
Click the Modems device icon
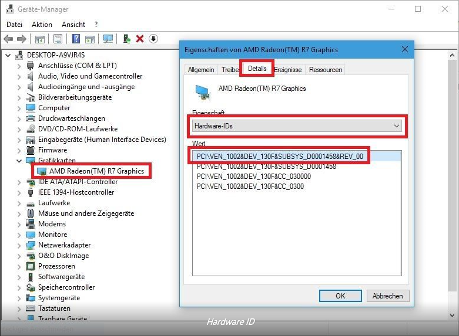coord(31,224)
